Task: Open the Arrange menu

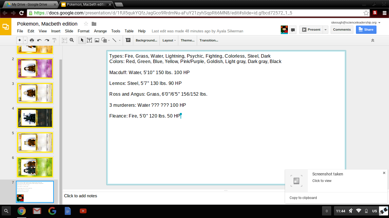Action: (x=100, y=31)
